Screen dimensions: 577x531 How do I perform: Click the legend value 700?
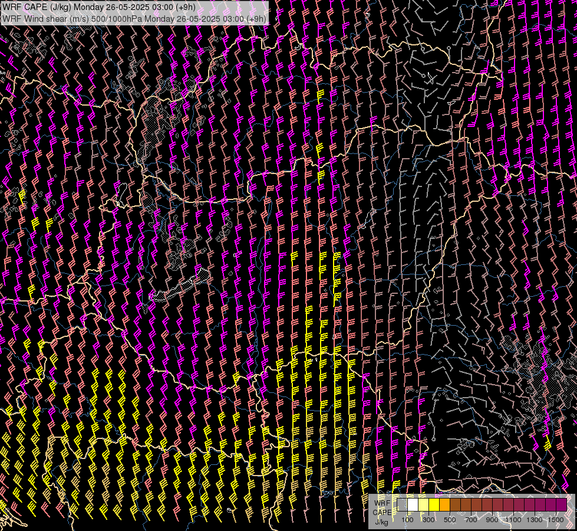point(471,520)
